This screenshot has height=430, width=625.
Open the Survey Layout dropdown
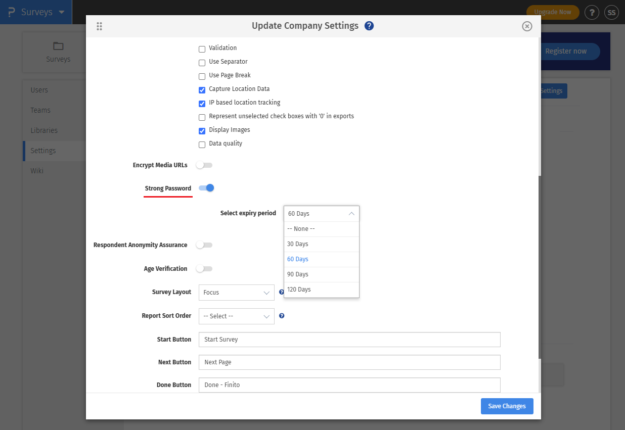point(236,292)
